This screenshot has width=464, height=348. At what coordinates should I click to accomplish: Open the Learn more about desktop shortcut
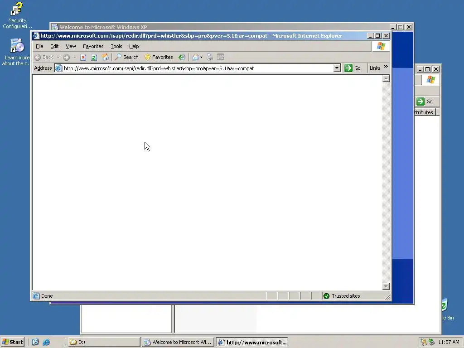[17, 52]
